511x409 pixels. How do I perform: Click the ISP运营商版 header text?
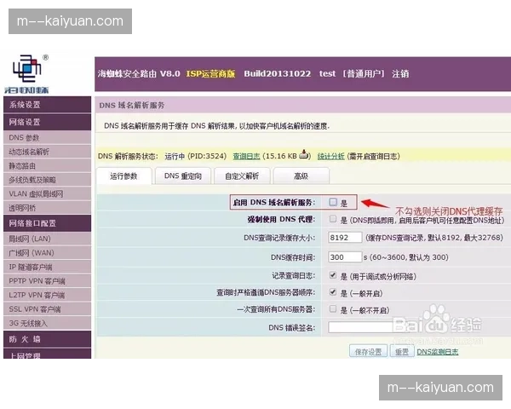click(x=211, y=74)
